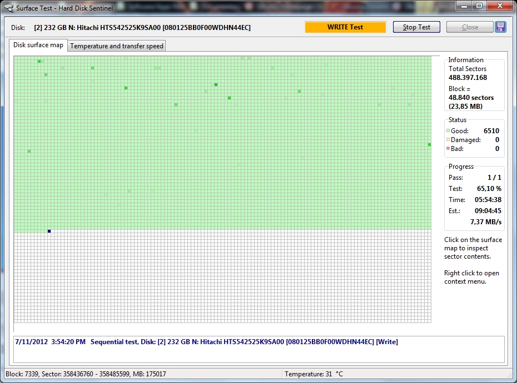Switch to Temperature and transfer speed tab
517x383 pixels.
coord(117,46)
